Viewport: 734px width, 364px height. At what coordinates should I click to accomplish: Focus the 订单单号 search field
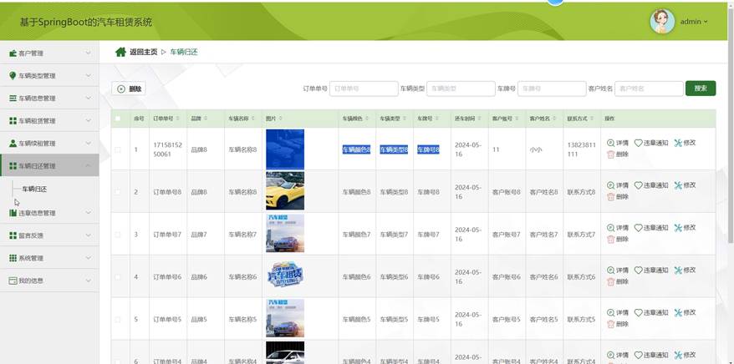click(x=364, y=88)
